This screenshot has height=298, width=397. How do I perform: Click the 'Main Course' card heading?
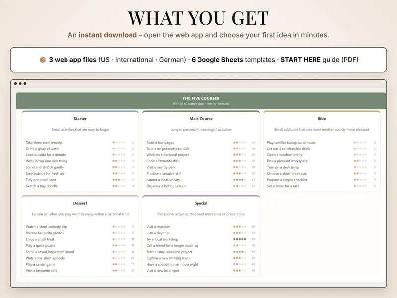click(201, 119)
